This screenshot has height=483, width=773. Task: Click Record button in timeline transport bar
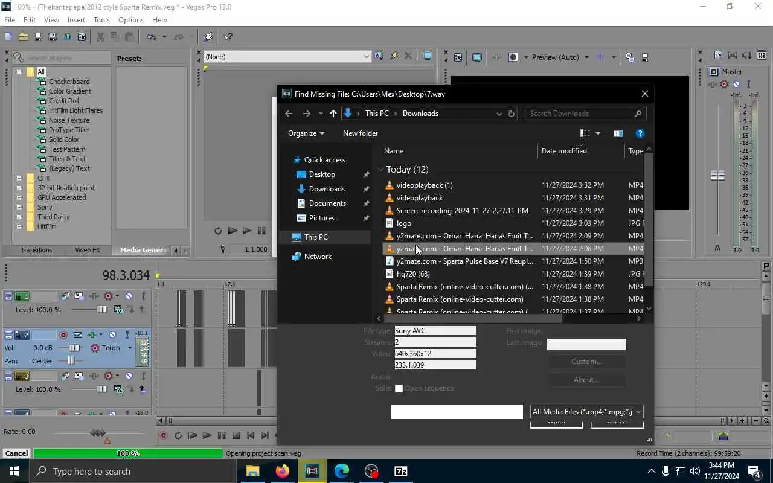point(163,435)
